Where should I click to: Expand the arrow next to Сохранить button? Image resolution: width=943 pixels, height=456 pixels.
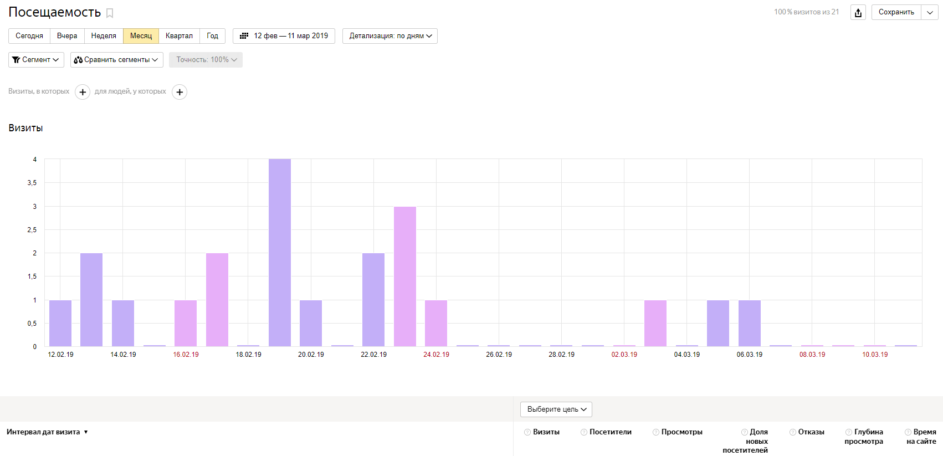click(930, 12)
